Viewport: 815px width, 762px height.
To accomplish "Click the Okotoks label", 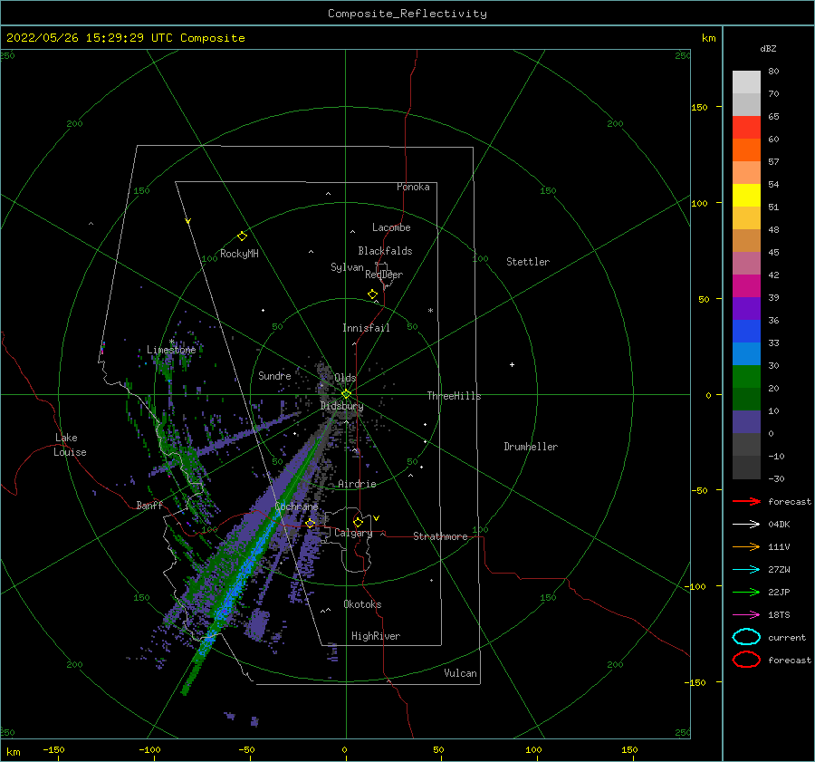I will pos(362,604).
